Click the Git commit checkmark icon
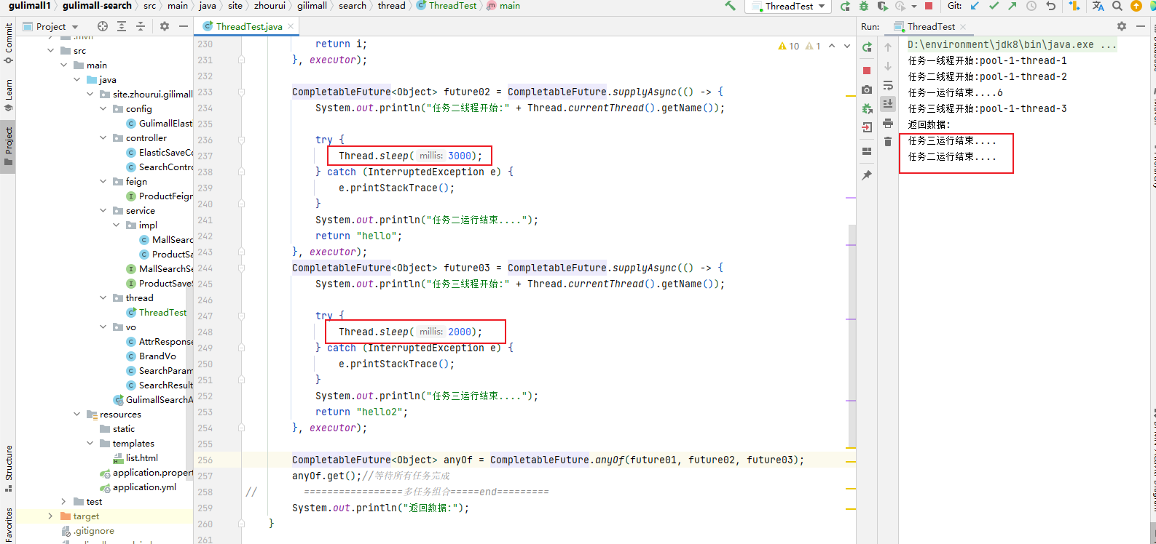Viewport: 1156px width, 544px height. (994, 6)
